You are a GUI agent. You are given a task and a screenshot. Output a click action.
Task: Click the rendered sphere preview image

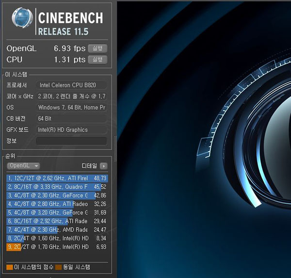click(x=204, y=139)
